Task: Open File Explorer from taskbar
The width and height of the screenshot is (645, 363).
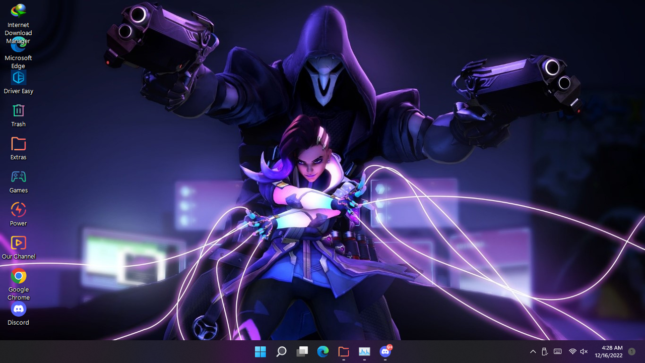Action: click(x=344, y=352)
